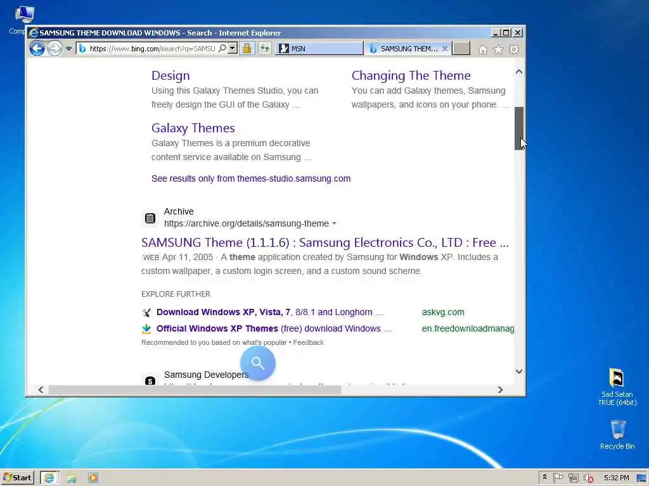Click the Show desktop button
The width and height of the screenshot is (649, 486).
coord(642,478)
